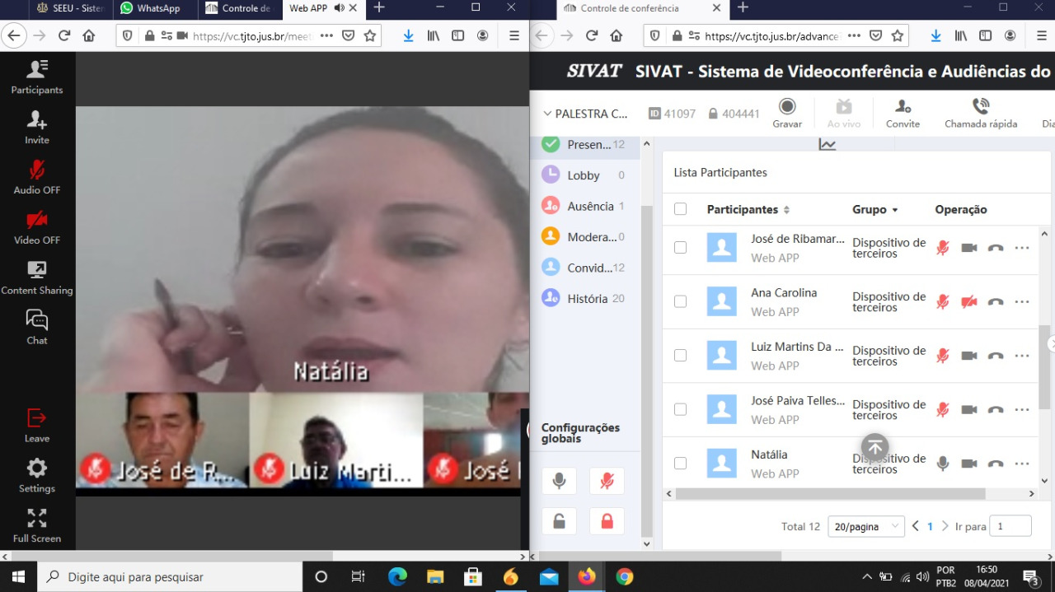The width and height of the screenshot is (1055, 592).
Task: Start recording with the Gravar button
Action: click(x=787, y=112)
